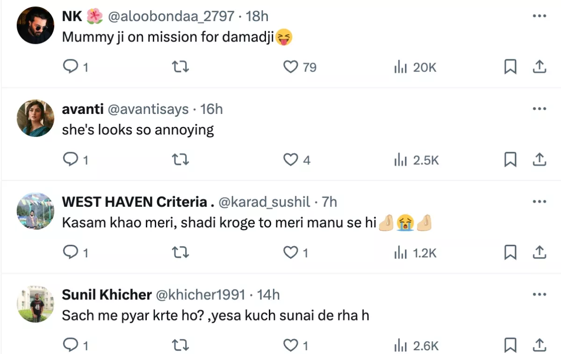The width and height of the screenshot is (561, 354).
Task: Open more menu on avanti's tweet
Action: click(x=539, y=109)
